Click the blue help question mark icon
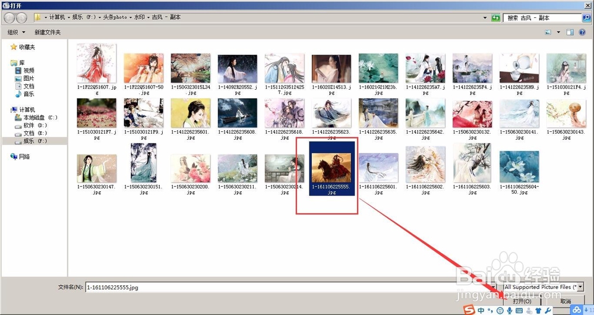The height and width of the screenshot is (315, 594). (582, 32)
